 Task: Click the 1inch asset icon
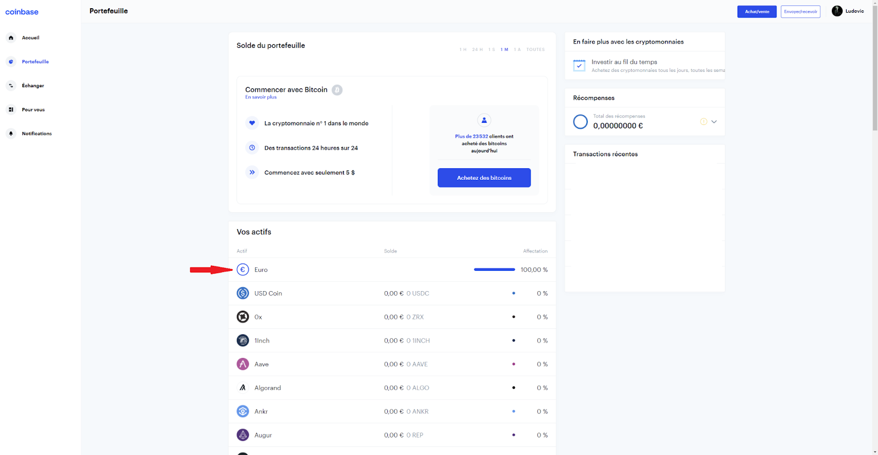[x=243, y=340]
